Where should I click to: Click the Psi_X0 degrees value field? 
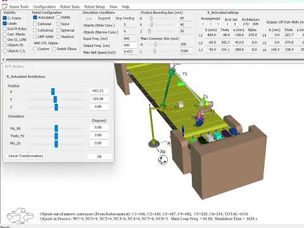pos(100,127)
